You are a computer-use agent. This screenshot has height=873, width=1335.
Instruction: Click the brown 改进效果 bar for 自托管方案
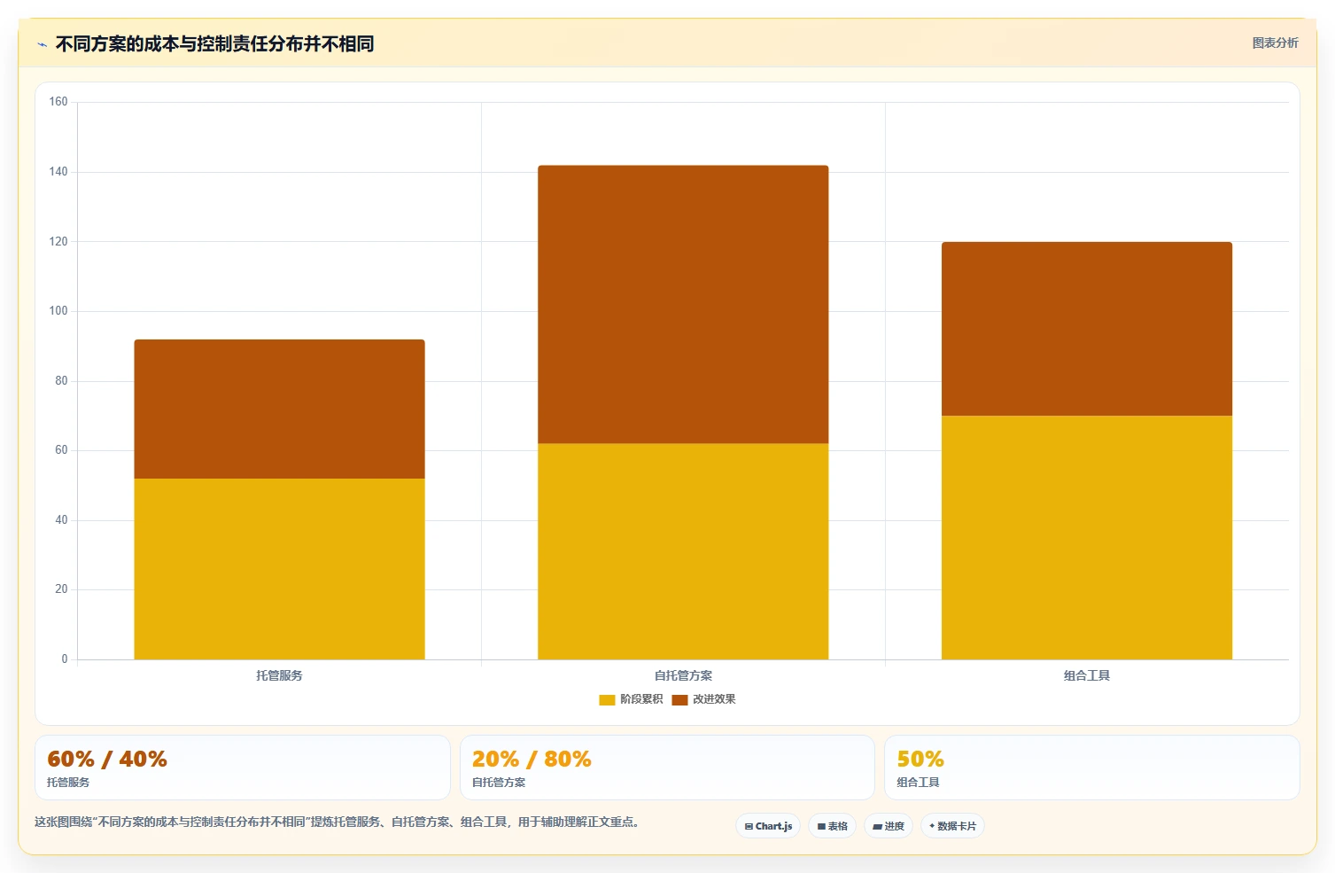(x=683, y=304)
